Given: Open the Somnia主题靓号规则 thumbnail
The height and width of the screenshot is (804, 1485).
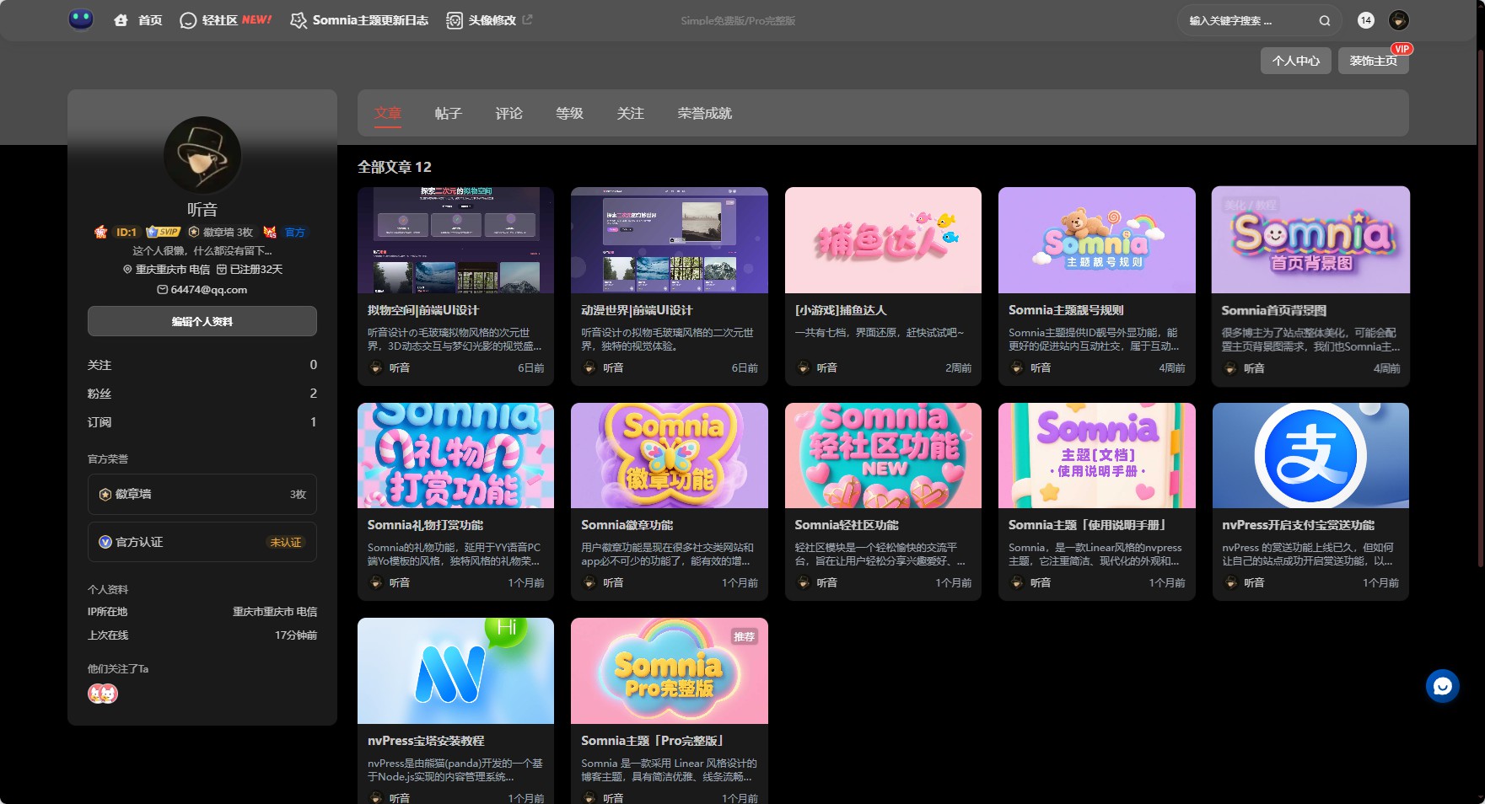Looking at the screenshot, I should 1097,240.
